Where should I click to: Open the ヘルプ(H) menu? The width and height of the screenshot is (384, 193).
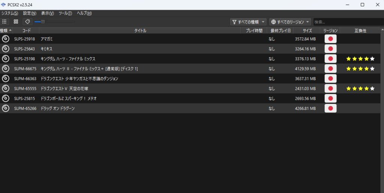point(84,13)
